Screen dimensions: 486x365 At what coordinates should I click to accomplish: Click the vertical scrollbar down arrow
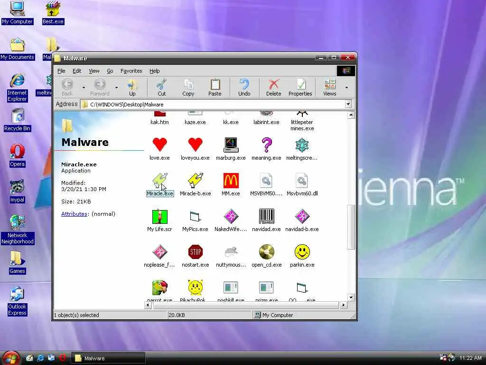pos(351,298)
